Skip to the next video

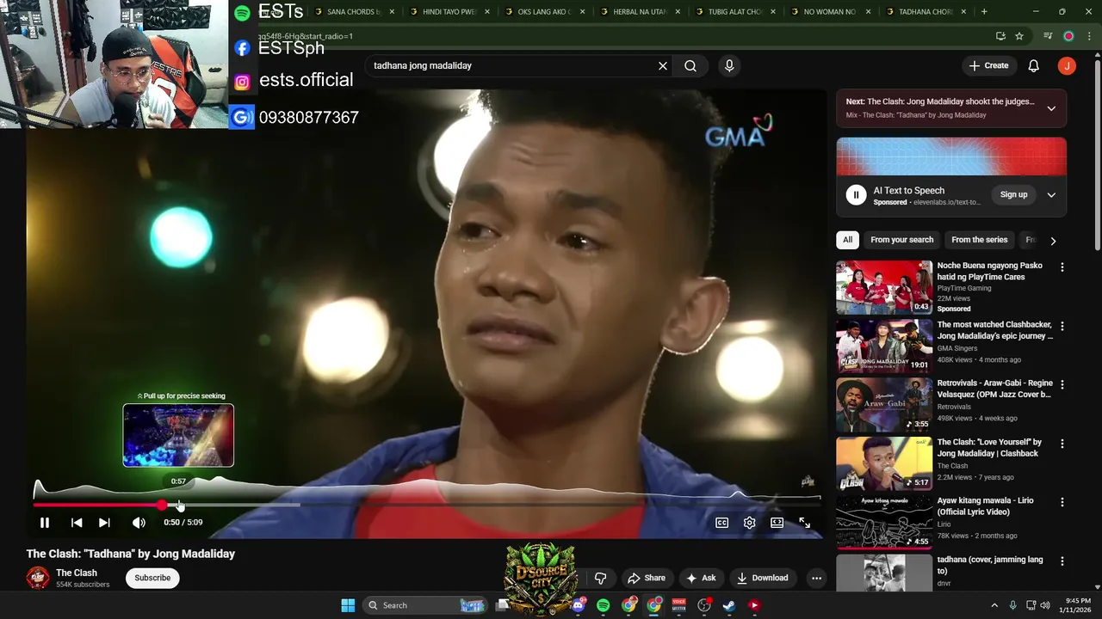104,523
